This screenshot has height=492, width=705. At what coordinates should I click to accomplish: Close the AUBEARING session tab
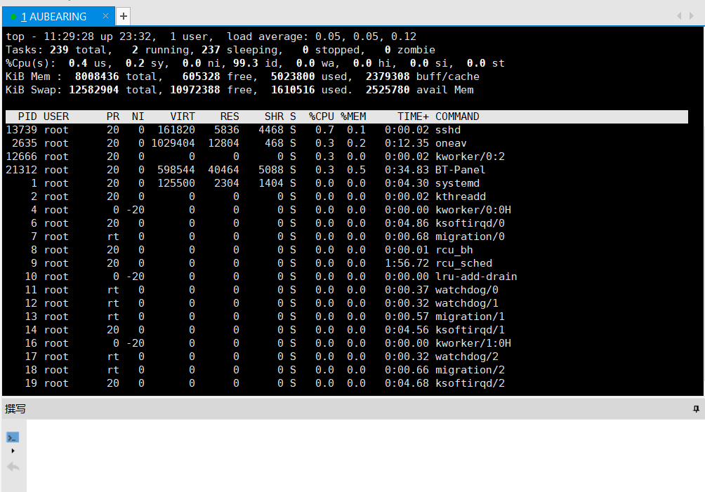[x=105, y=16]
